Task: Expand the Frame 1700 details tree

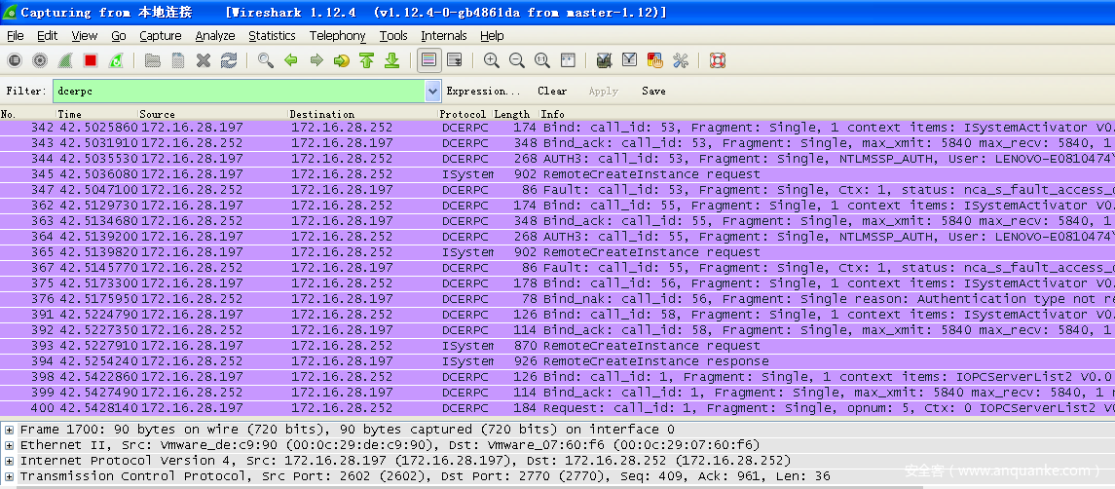Action: point(9,430)
